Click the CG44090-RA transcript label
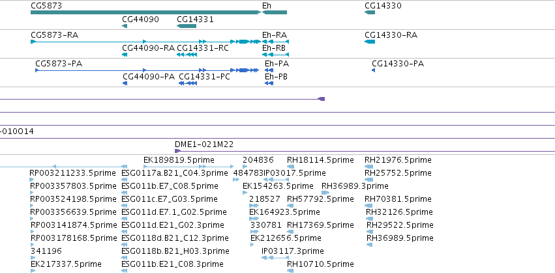The width and height of the screenshot is (555, 274). [x=148, y=48]
